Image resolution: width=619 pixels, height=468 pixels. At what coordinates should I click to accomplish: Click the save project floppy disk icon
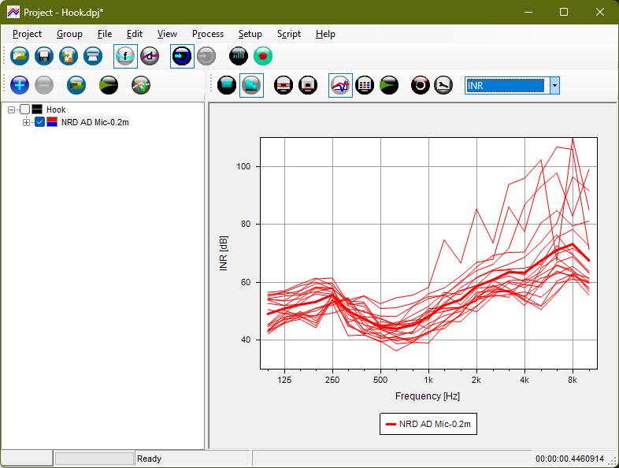[x=44, y=56]
